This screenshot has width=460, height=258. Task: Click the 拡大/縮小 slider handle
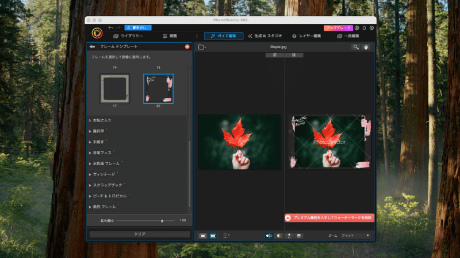pos(162,221)
